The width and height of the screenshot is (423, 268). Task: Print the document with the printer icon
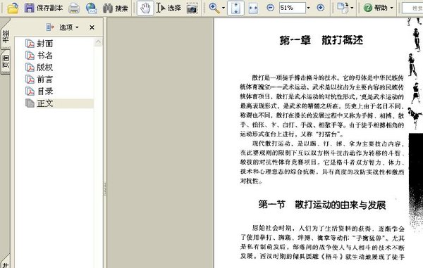point(73,8)
